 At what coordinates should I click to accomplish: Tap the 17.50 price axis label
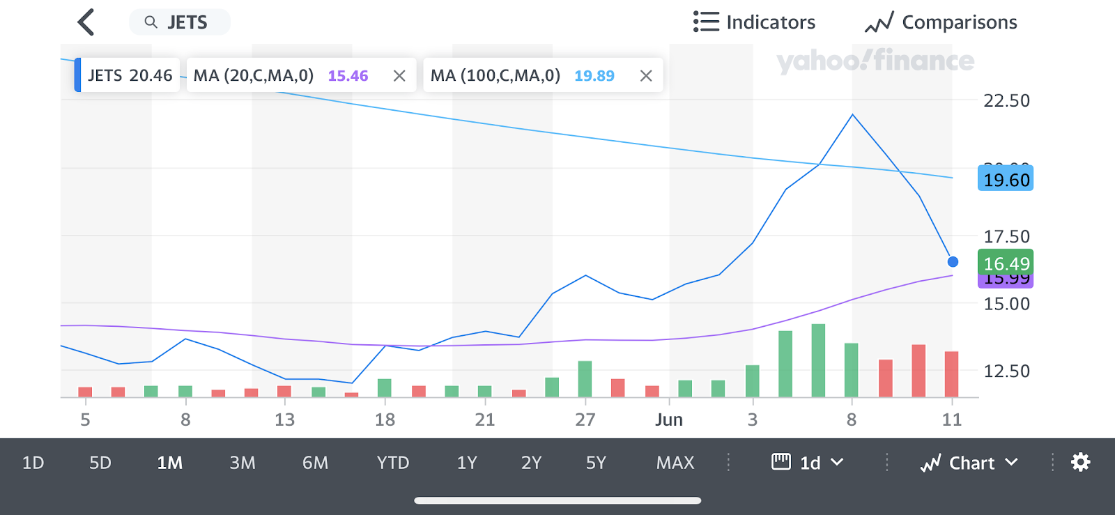click(x=1006, y=237)
